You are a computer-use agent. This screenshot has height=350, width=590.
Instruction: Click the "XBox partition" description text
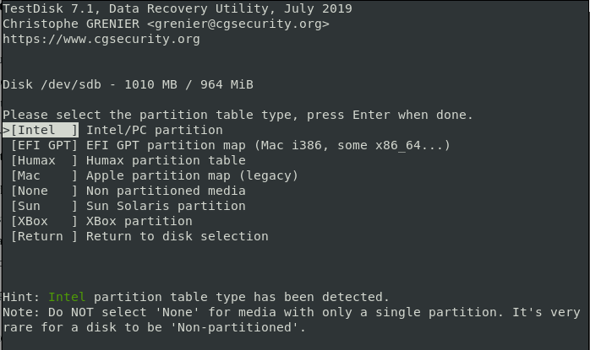tap(139, 221)
